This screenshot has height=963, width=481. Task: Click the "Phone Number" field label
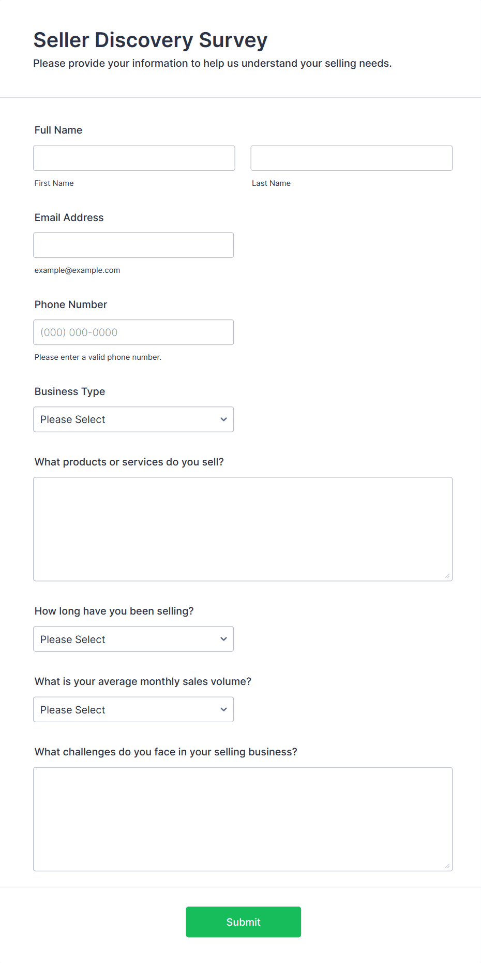click(x=71, y=304)
